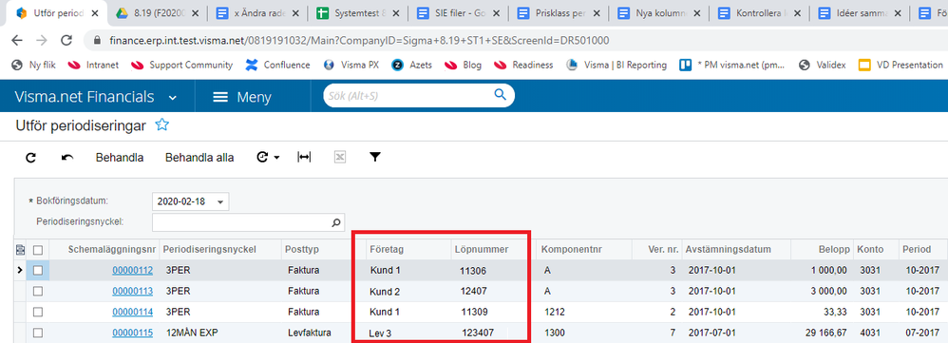Open schedule link 00000113
The height and width of the screenshot is (343, 948).
pyautogui.click(x=132, y=291)
